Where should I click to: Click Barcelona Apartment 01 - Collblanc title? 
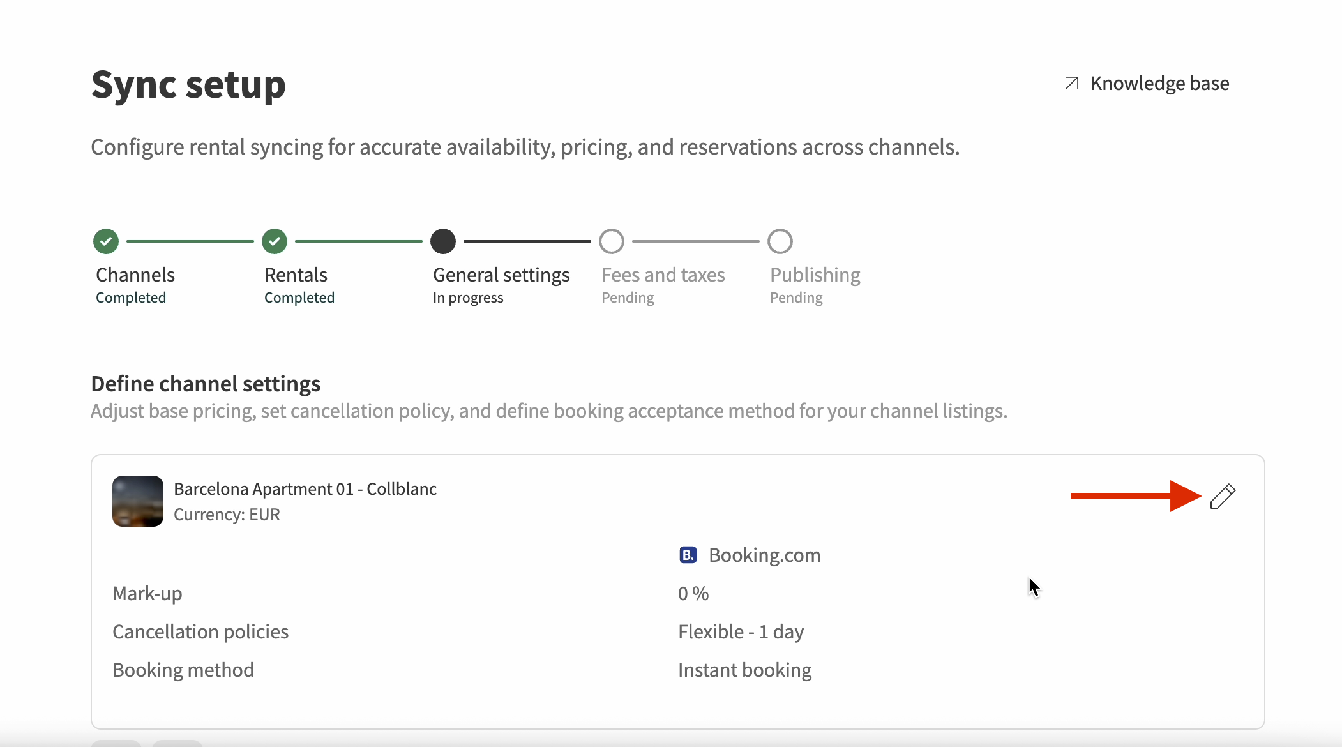click(305, 489)
